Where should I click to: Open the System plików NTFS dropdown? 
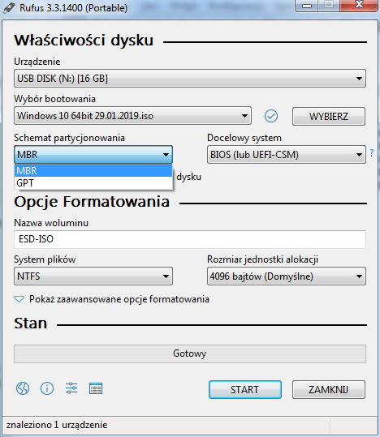[x=93, y=276]
